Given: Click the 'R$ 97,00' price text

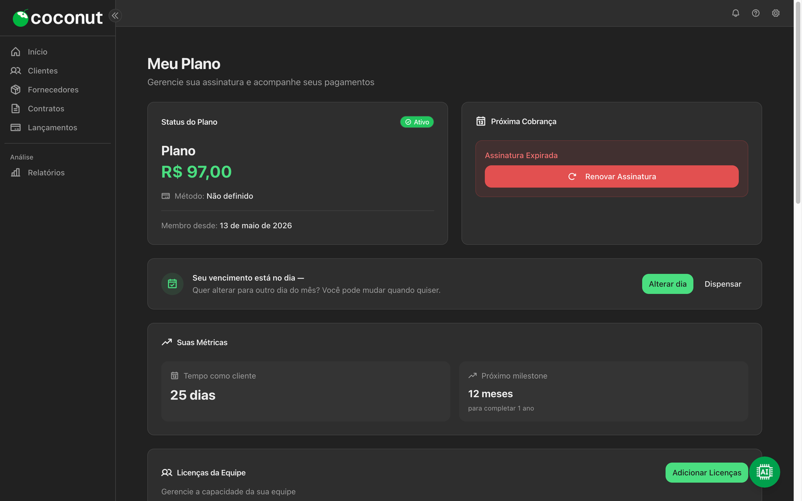Looking at the screenshot, I should click(196, 172).
